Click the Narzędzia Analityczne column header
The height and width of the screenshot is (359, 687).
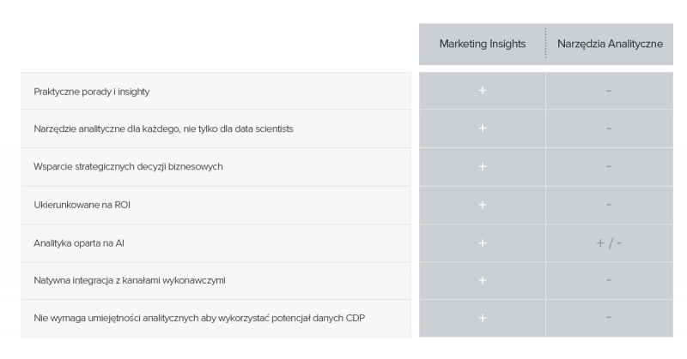[610, 44]
